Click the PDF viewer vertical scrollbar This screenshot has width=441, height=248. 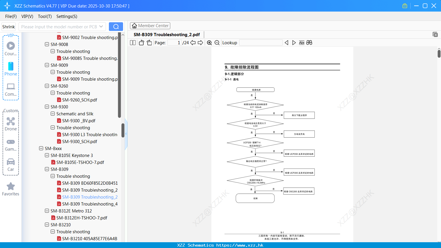(439, 54)
